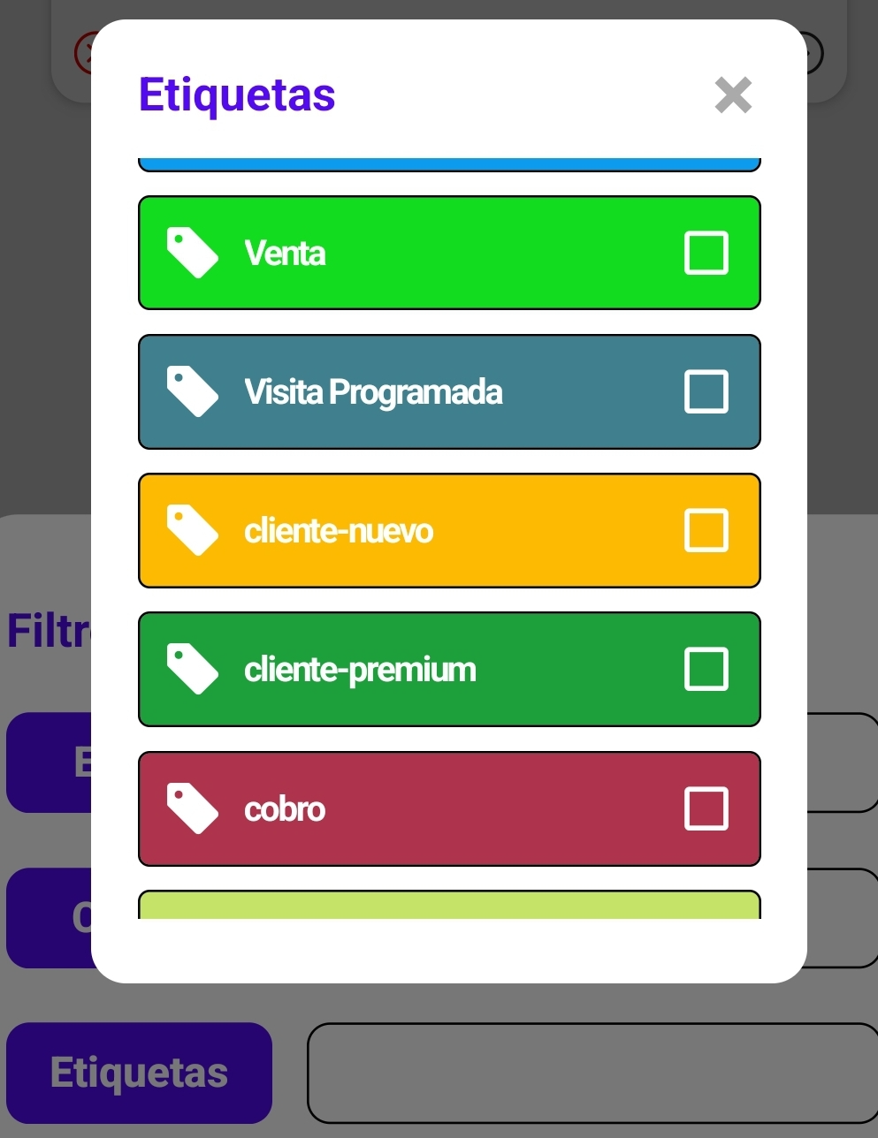This screenshot has height=1138, width=878.
Task: Check the Venta checkbox
Action: 706,252
